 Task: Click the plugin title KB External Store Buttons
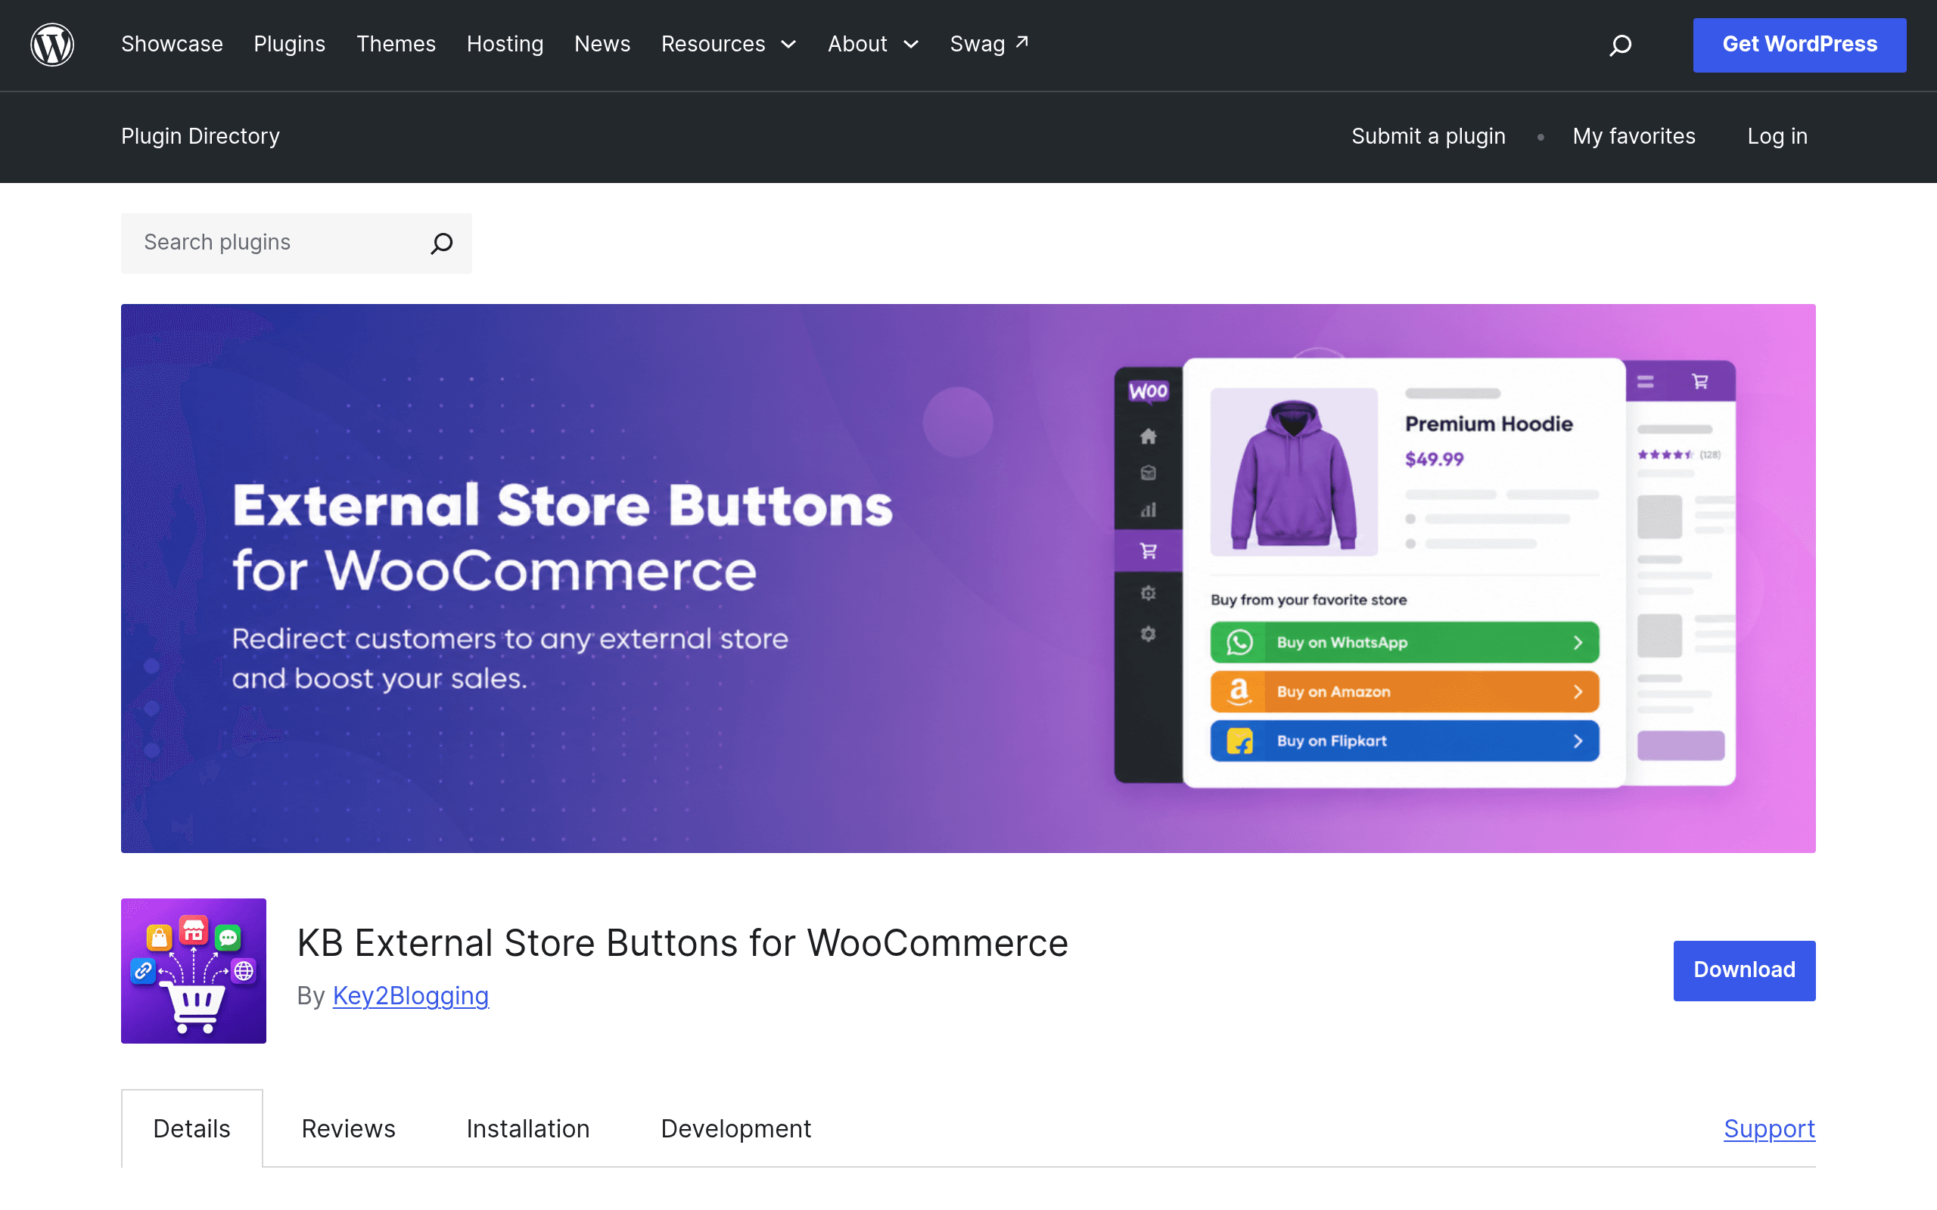(x=682, y=943)
